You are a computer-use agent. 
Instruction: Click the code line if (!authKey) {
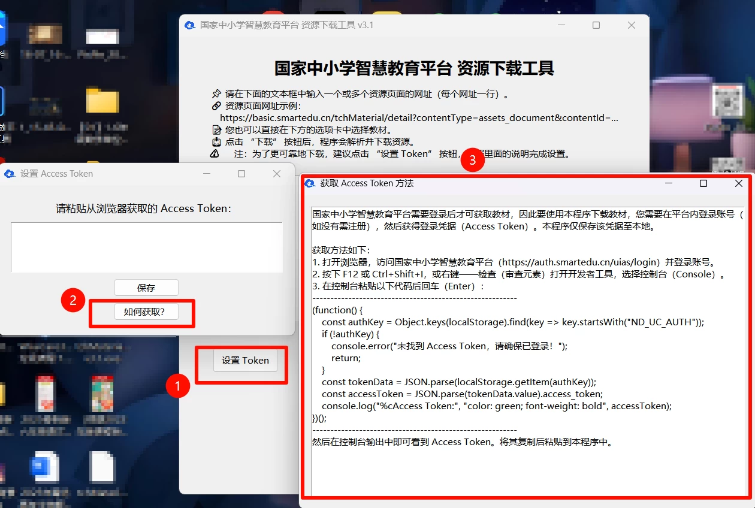pos(351,334)
